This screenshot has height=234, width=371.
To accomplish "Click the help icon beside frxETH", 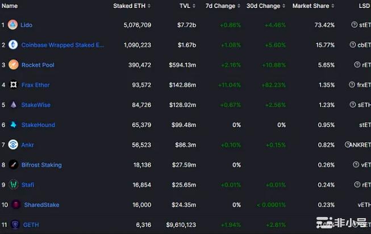I will click(x=352, y=85).
